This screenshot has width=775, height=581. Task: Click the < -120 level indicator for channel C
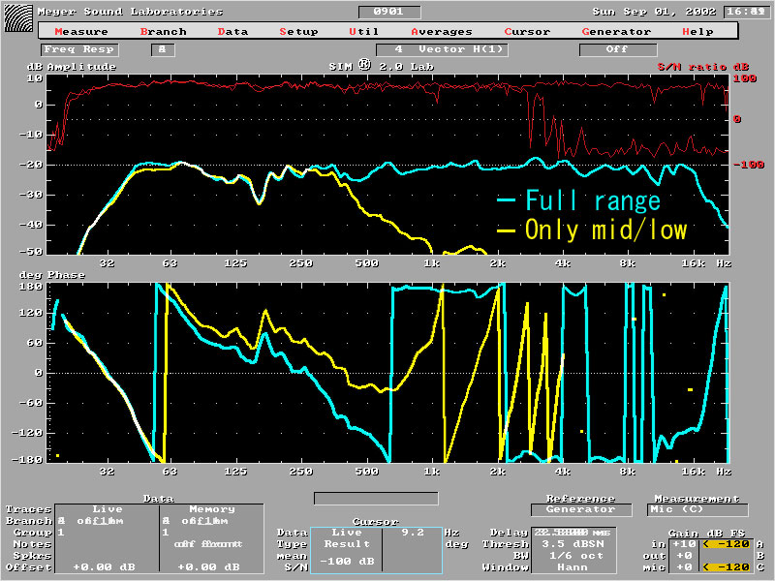click(726, 567)
